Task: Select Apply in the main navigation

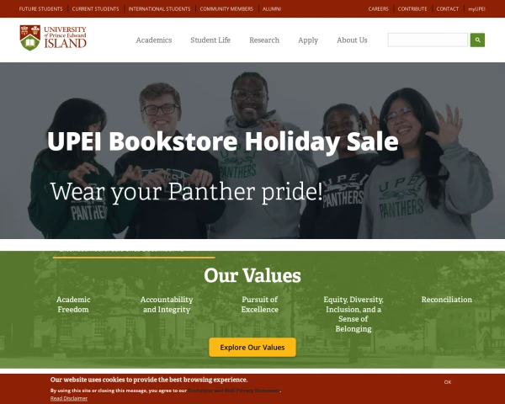Action: pyautogui.click(x=308, y=40)
